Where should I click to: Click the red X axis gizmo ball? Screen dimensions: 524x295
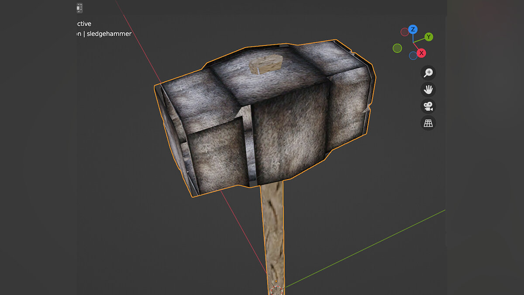point(421,53)
